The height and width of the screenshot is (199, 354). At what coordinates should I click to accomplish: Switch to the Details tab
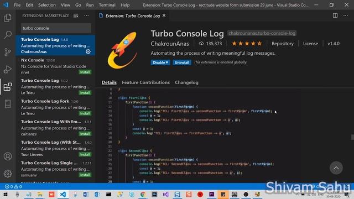109,82
